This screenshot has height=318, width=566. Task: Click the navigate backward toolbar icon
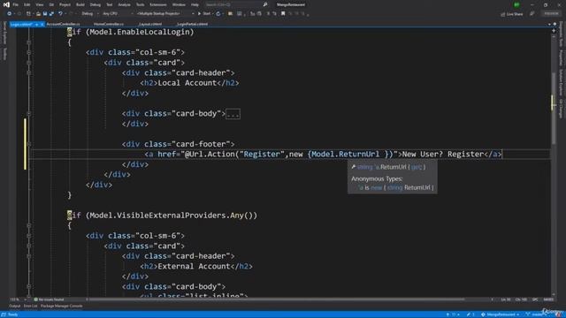coord(9,14)
